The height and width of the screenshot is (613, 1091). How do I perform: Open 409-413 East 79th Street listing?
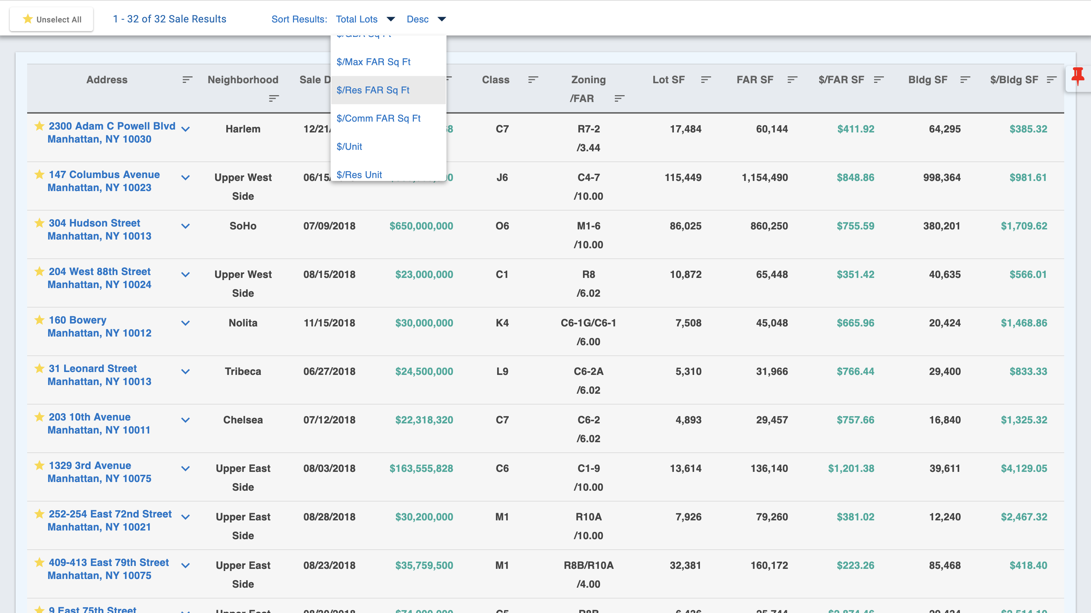pyautogui.click(x=108, y=568)
